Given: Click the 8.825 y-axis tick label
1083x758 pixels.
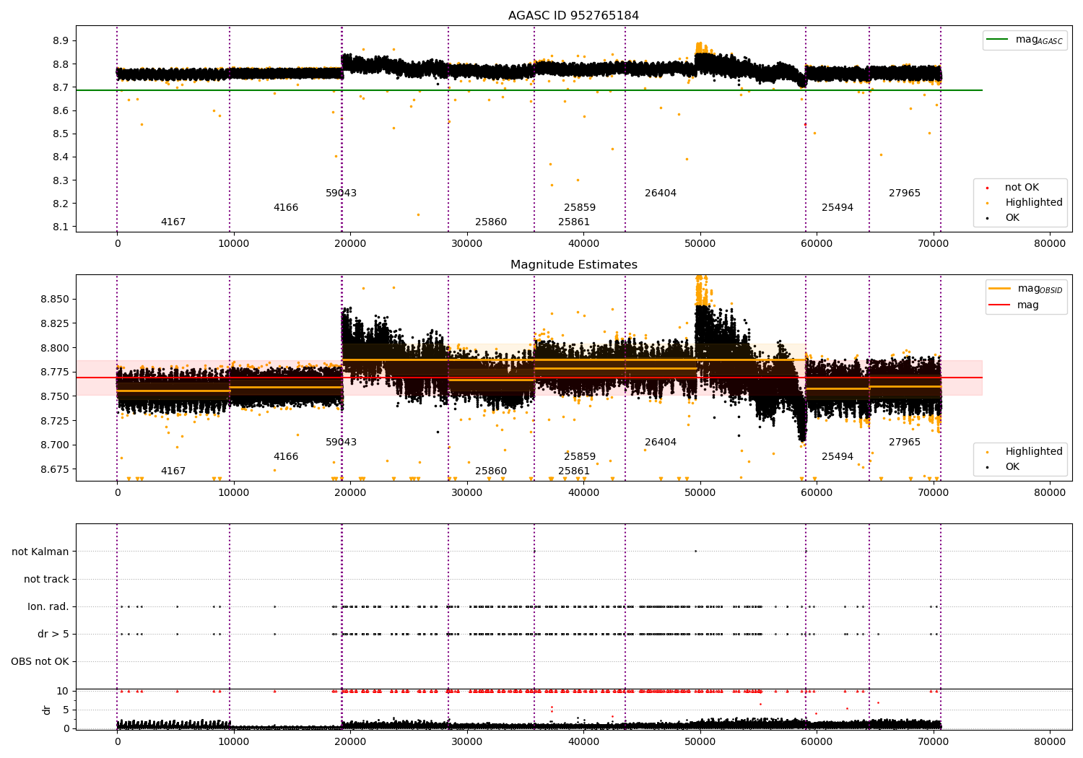Looking at the screenshot, I should [55, 323].
